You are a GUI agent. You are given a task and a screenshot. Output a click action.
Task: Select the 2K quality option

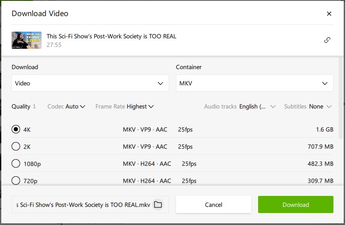click(x=16, y=146)
